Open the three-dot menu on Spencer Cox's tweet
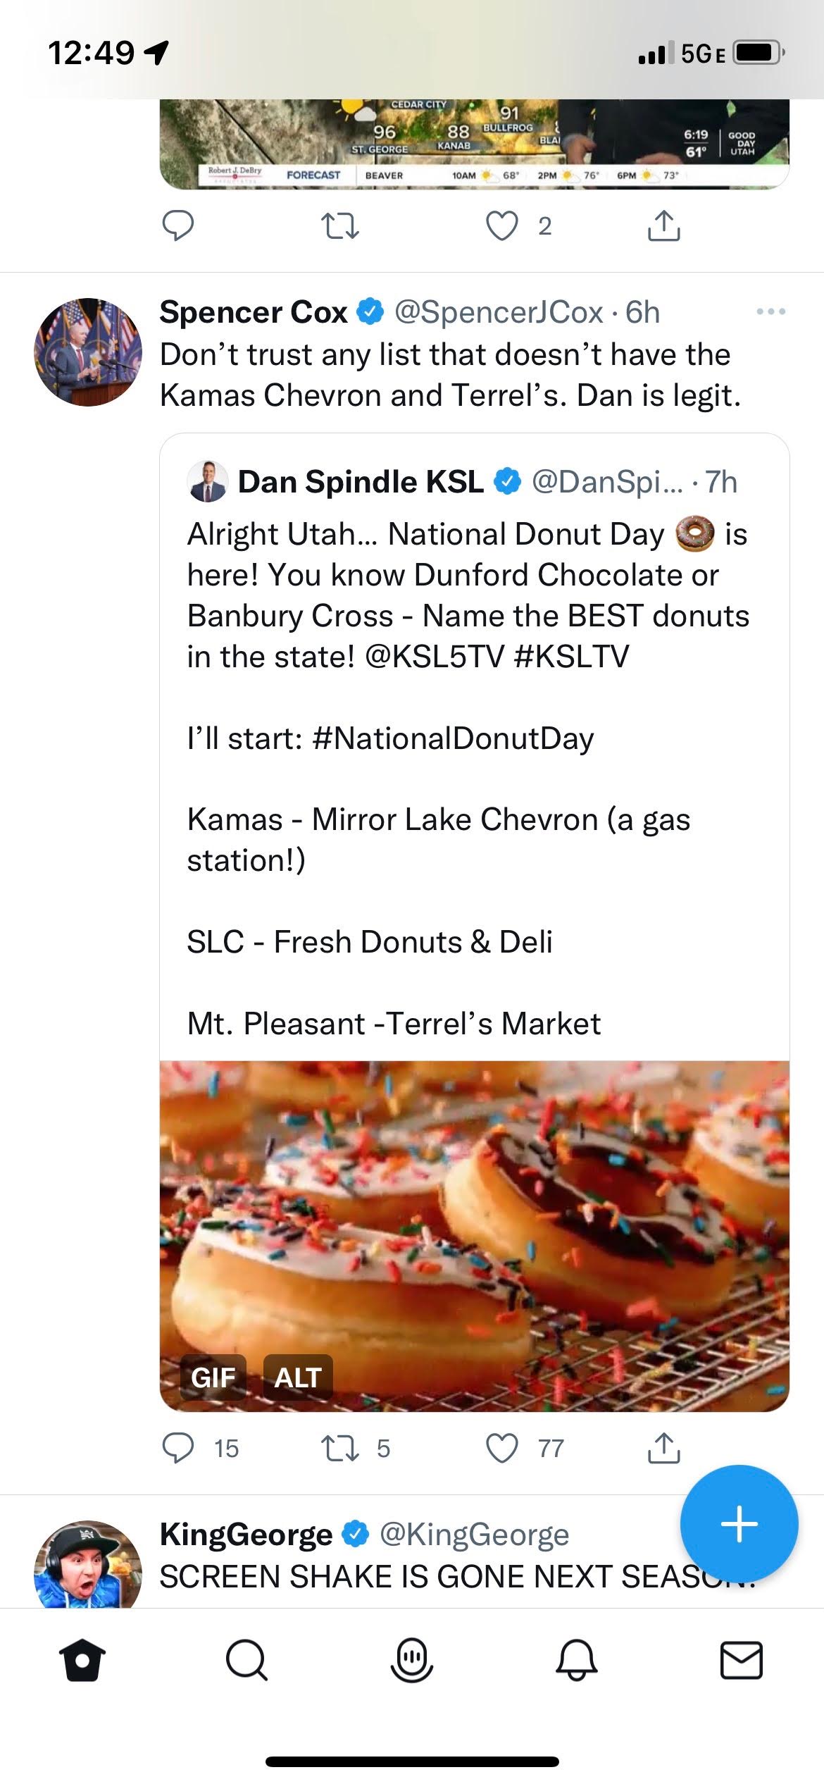The image size is (824, 1784). click(770, 311)
